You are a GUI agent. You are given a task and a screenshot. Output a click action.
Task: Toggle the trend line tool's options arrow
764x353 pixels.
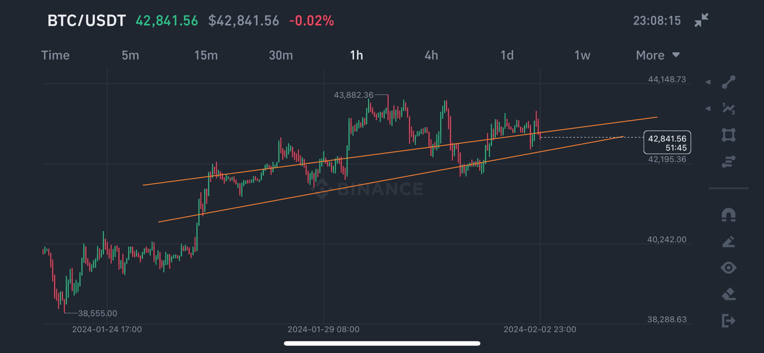708,81
